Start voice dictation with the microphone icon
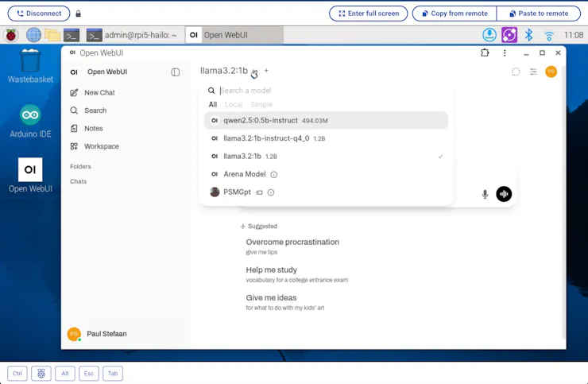Image resolution: width=588 pixels, height=384 pixels. [485, 194]
